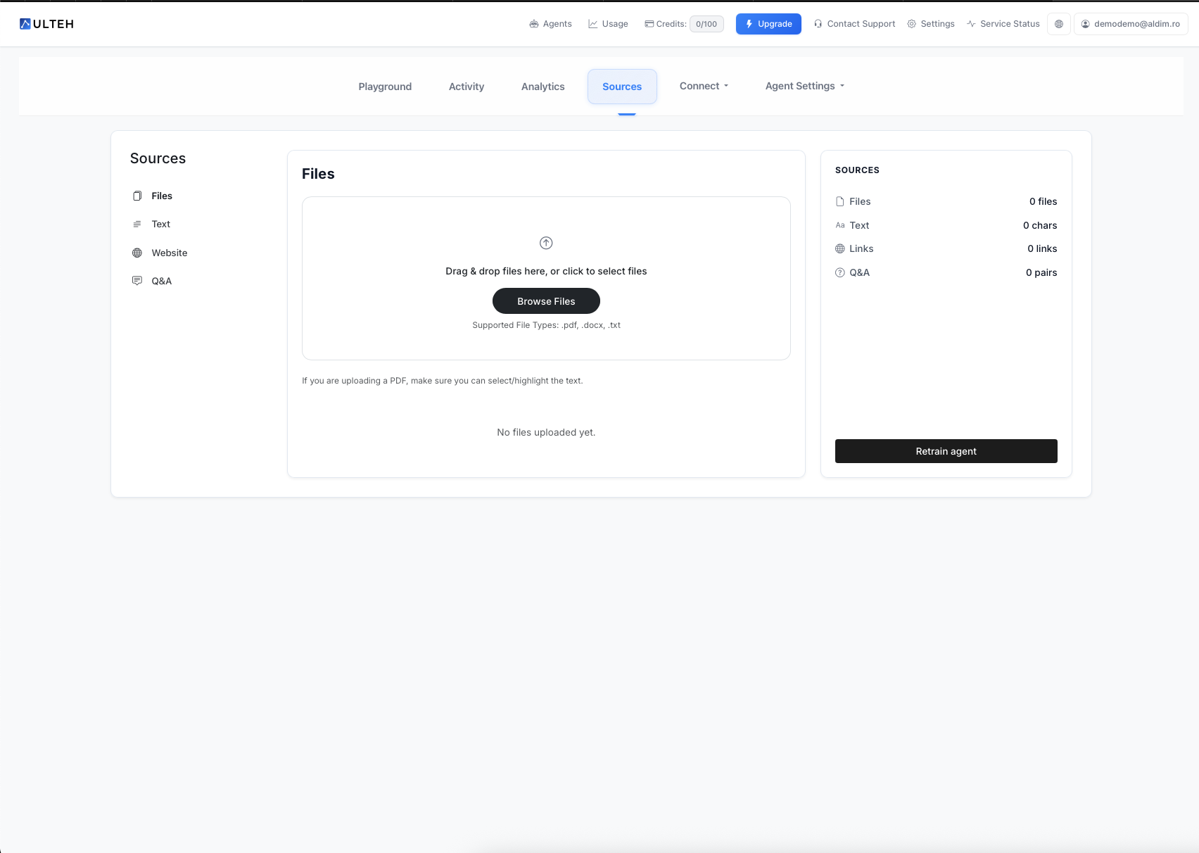Viewport: 1199px width, 853px height.
Task: Switch to the Playground tab
Action: point(385,87)
